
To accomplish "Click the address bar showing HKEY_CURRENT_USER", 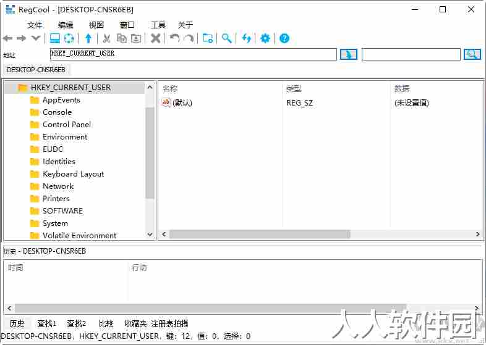I will click(x=193, y=54).
